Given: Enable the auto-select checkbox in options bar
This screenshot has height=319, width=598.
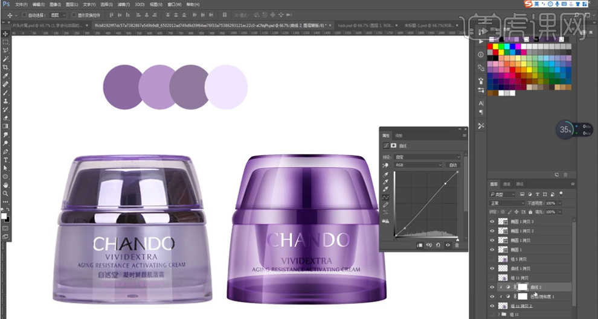Looking at the screenshot, I should click(24, 15).
